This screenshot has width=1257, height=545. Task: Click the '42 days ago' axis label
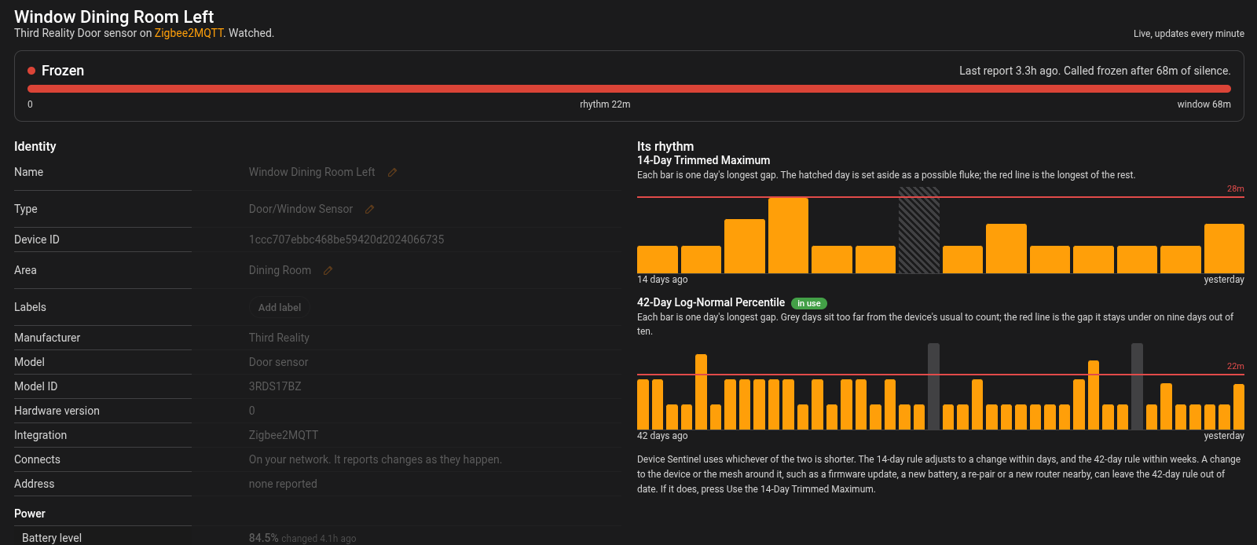tap(662, 436)
